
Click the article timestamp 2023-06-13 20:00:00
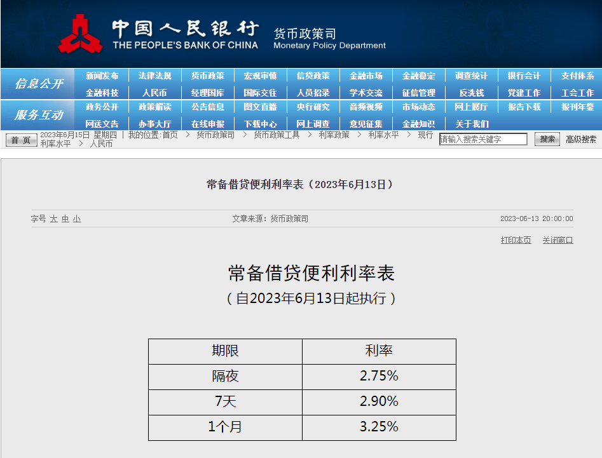point(537,219)
